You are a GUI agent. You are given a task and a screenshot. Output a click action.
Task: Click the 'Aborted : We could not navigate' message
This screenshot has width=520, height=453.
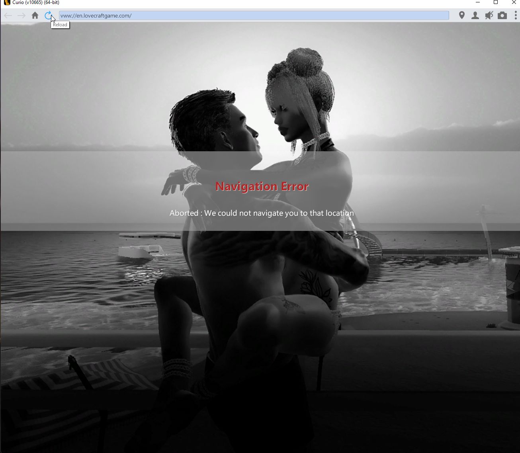[x=262, y=213]
